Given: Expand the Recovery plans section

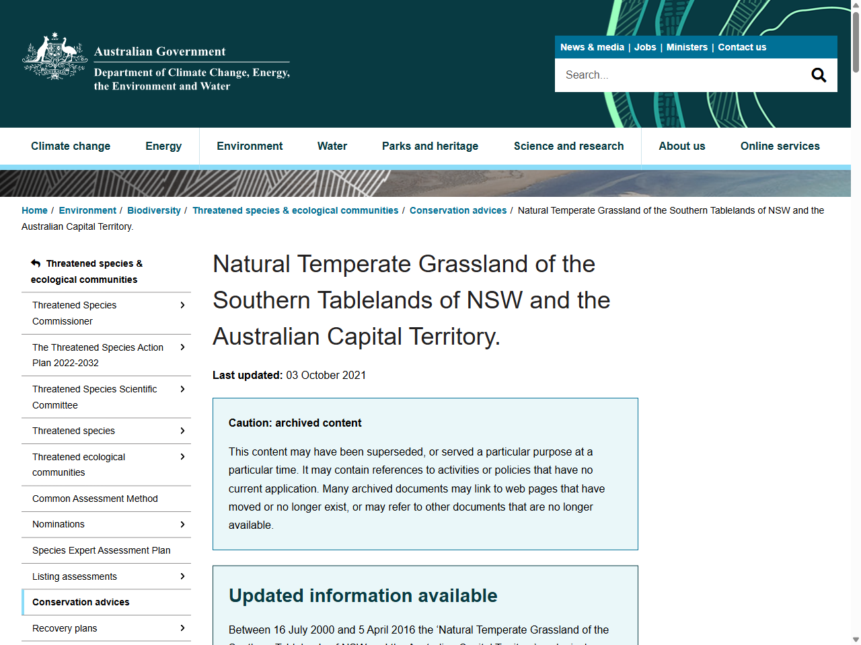Looking at the screenshot, I should point(182,628).
